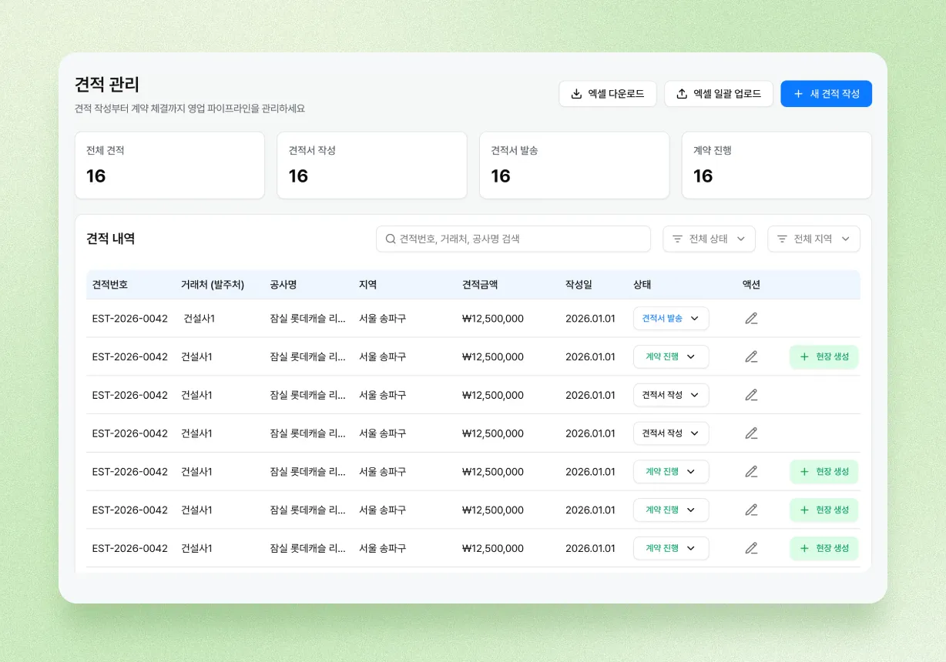The width and height of the screenshot is (946, 662).
Task: Click the 지역 column header
Action: tap(368, 284)
